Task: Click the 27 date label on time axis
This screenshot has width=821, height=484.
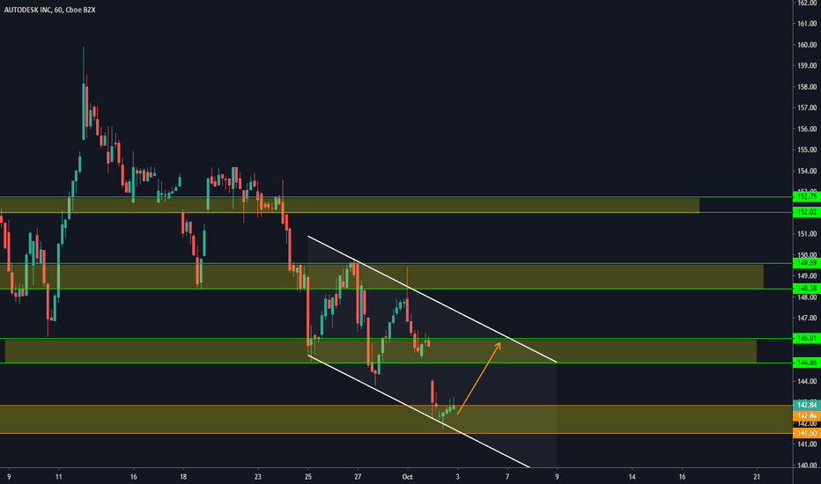Action: pos(358,477)
